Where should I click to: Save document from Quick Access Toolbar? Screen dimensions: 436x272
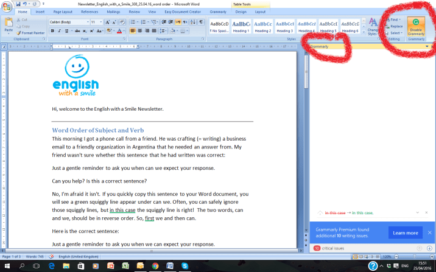pyautogui.click(x=18, y=4)
